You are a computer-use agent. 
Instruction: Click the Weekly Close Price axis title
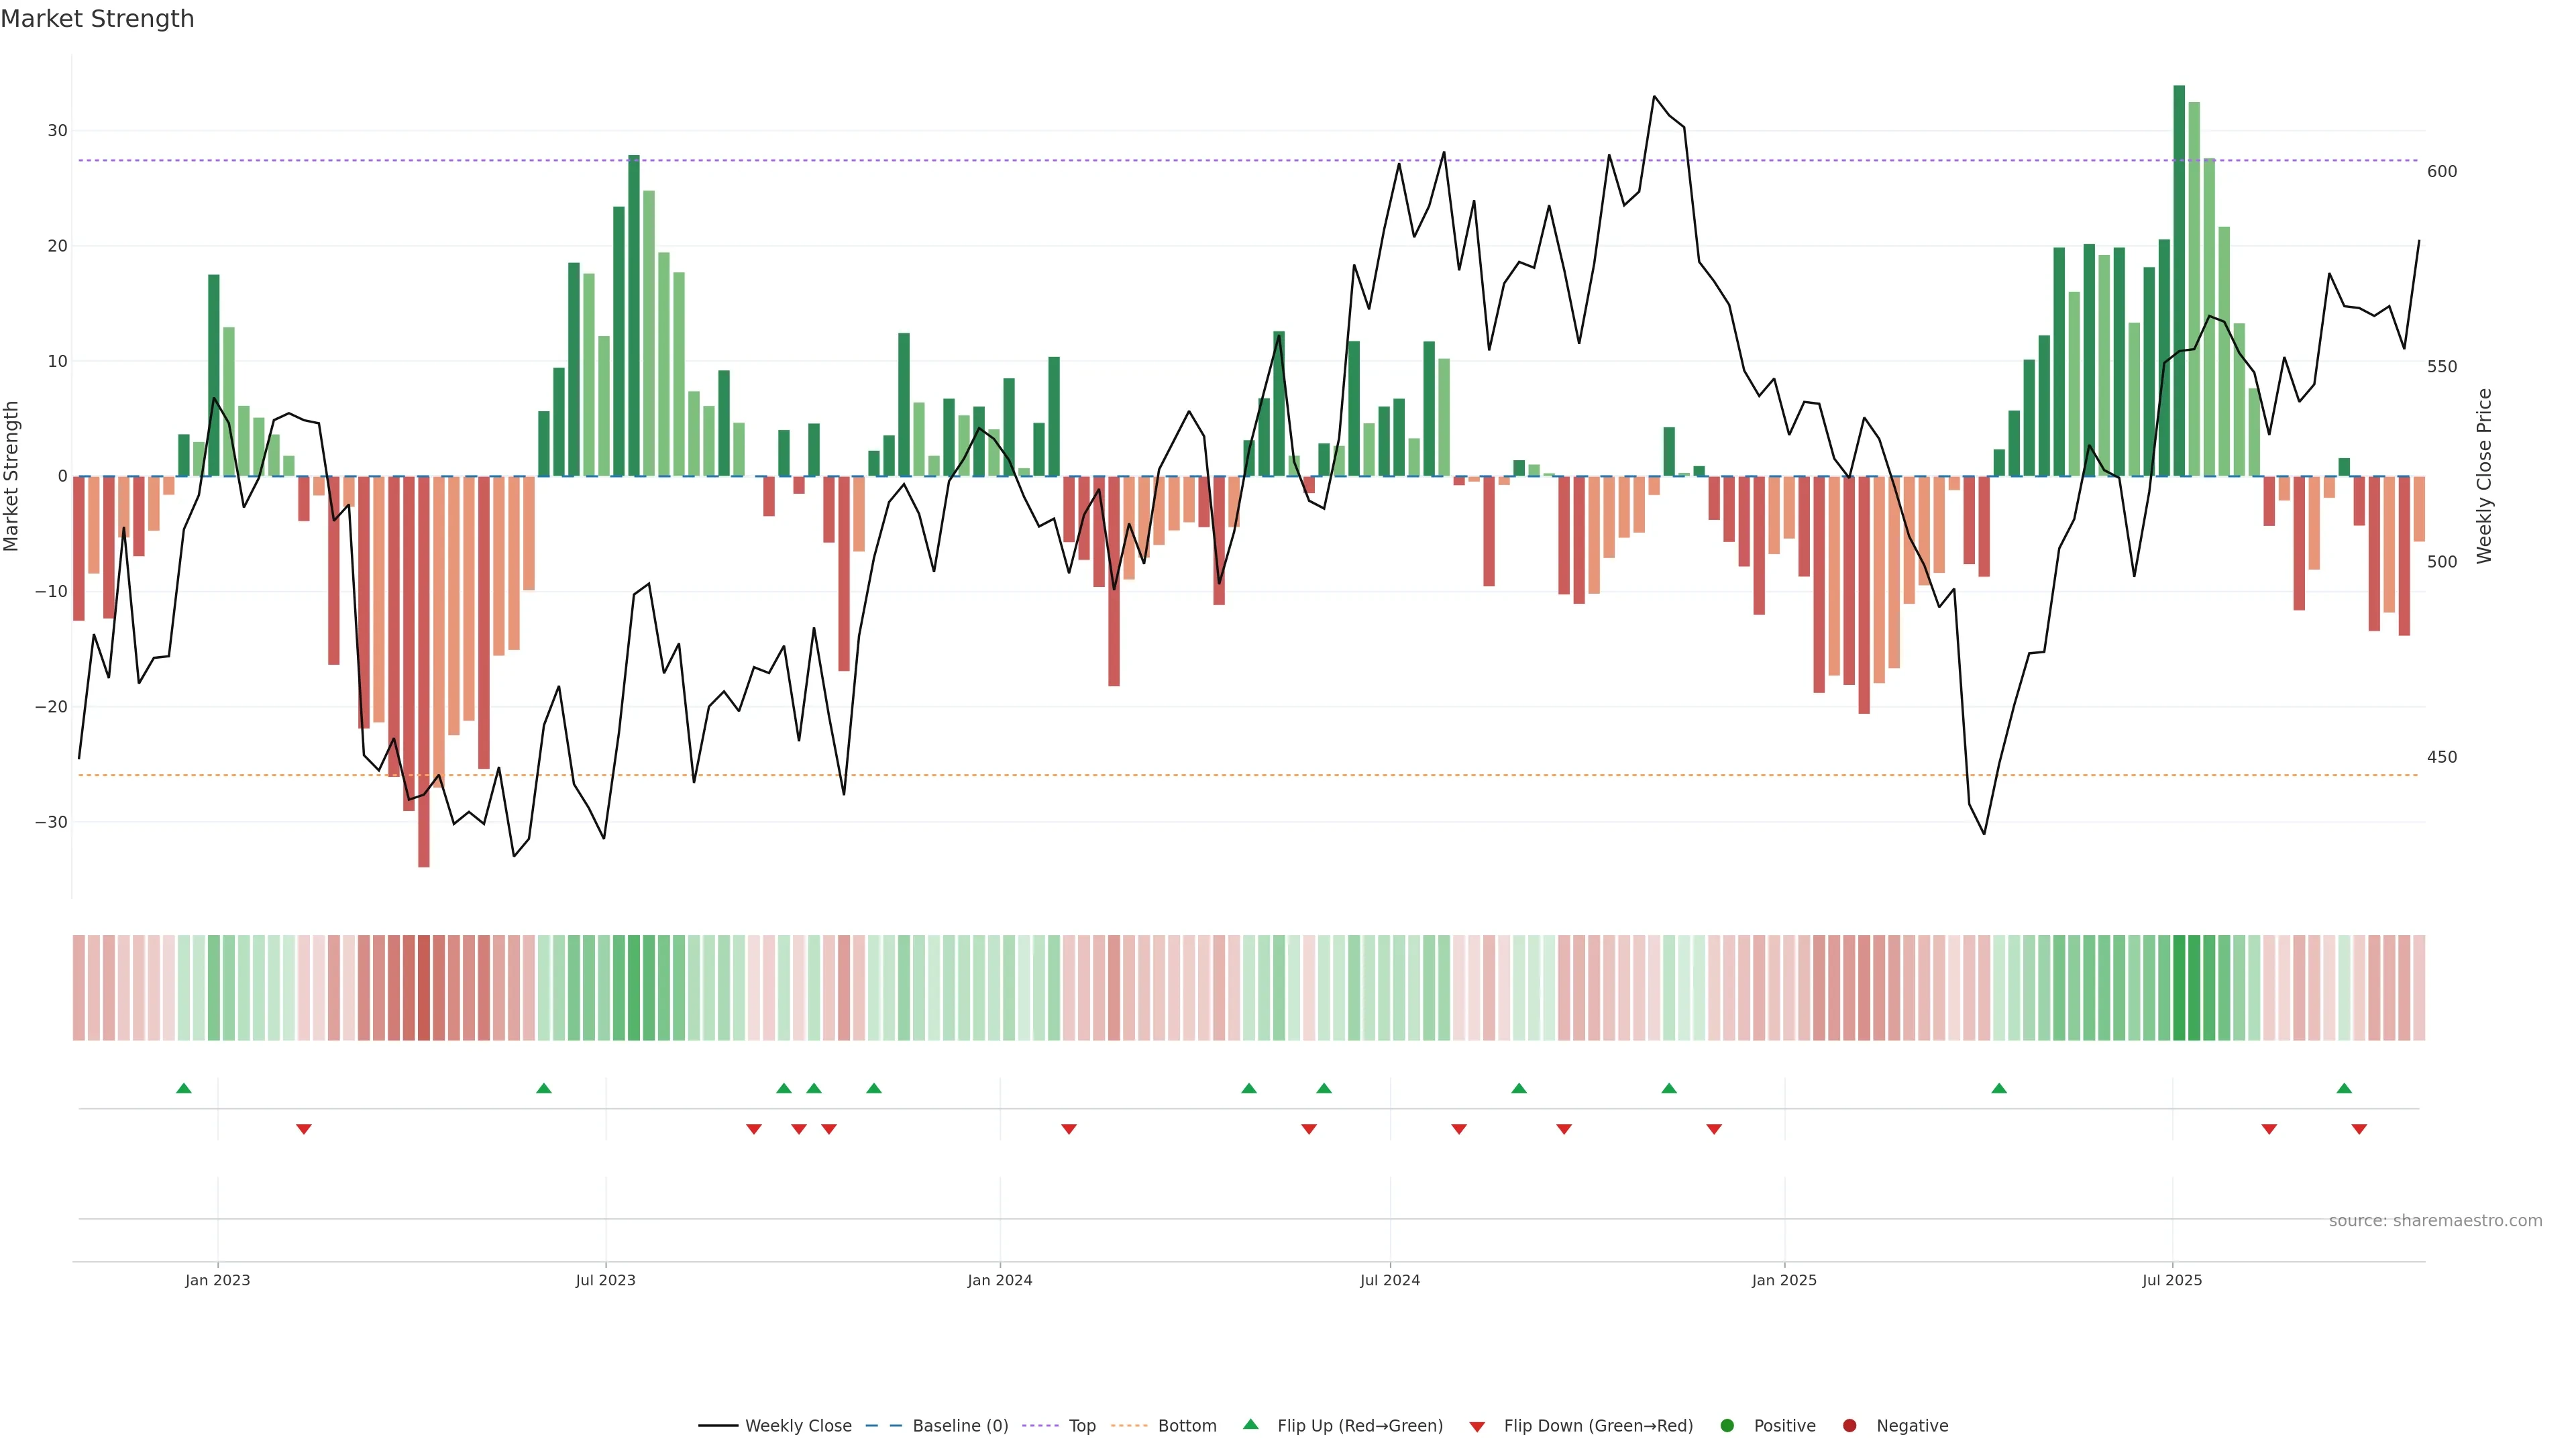point(2484,476)
